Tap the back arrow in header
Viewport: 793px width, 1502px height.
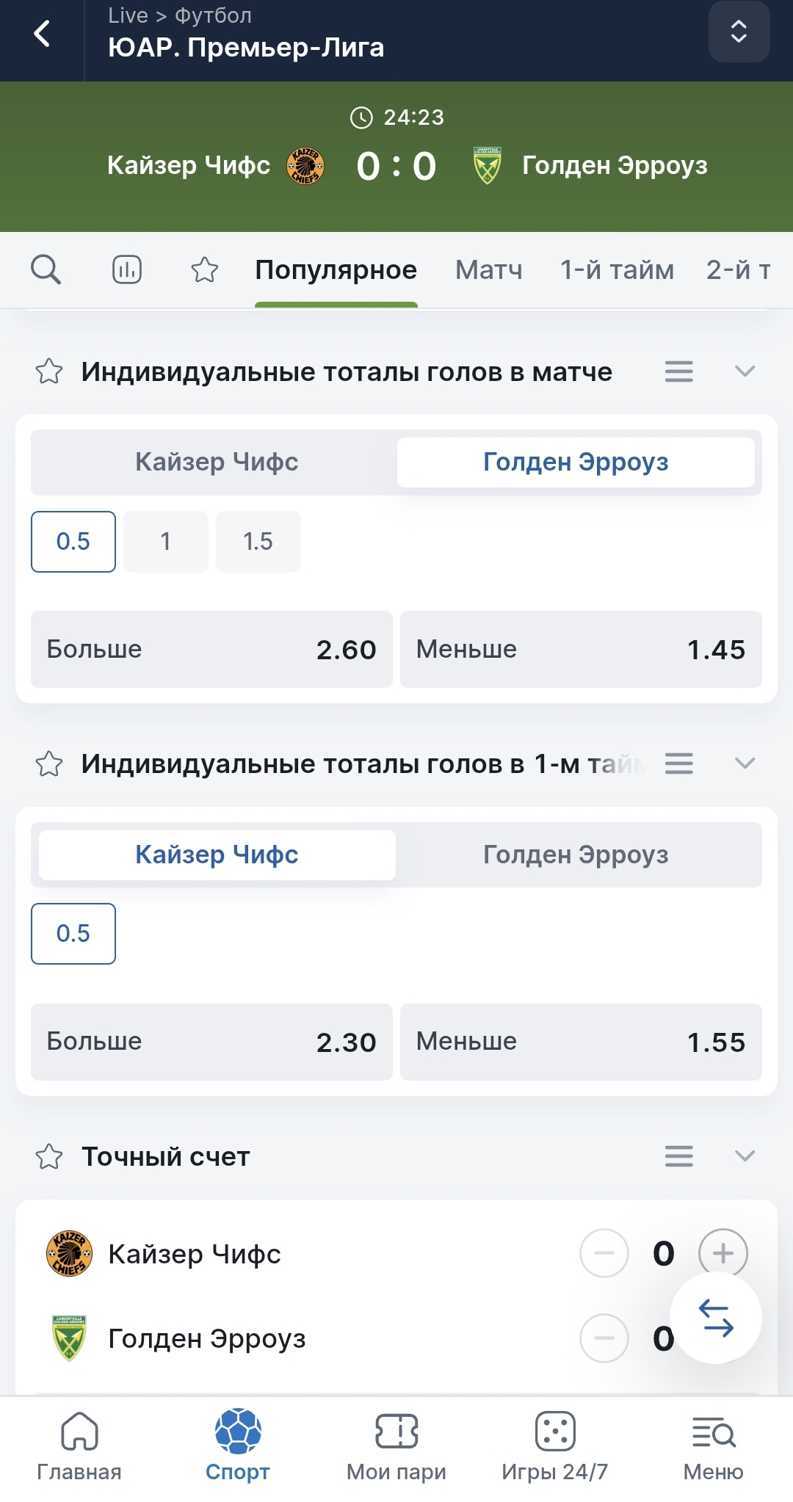pos(43,34)
